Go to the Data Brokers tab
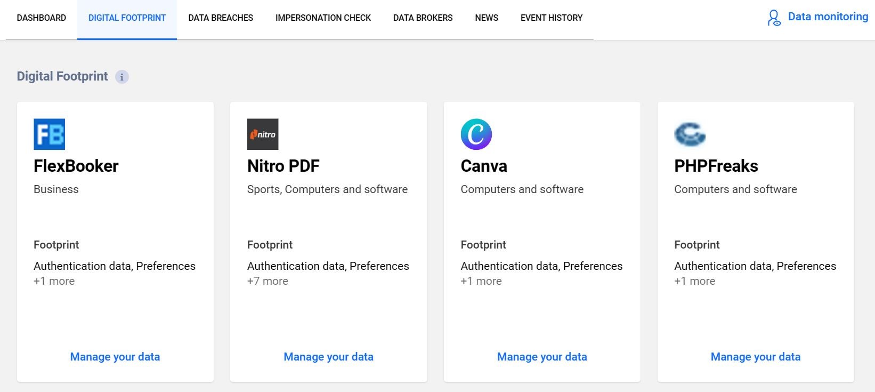Screen dimensions: 875x392 423,18
